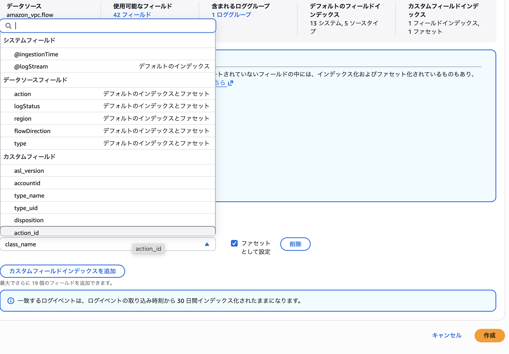Viewport: 509px width, 354px height.
Task: Click the カスタムフィールドインデックスを追加 button
Action: (63, 271)
